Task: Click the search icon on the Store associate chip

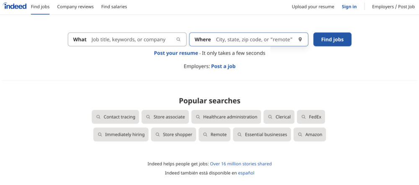Action: tap(148, 117)
